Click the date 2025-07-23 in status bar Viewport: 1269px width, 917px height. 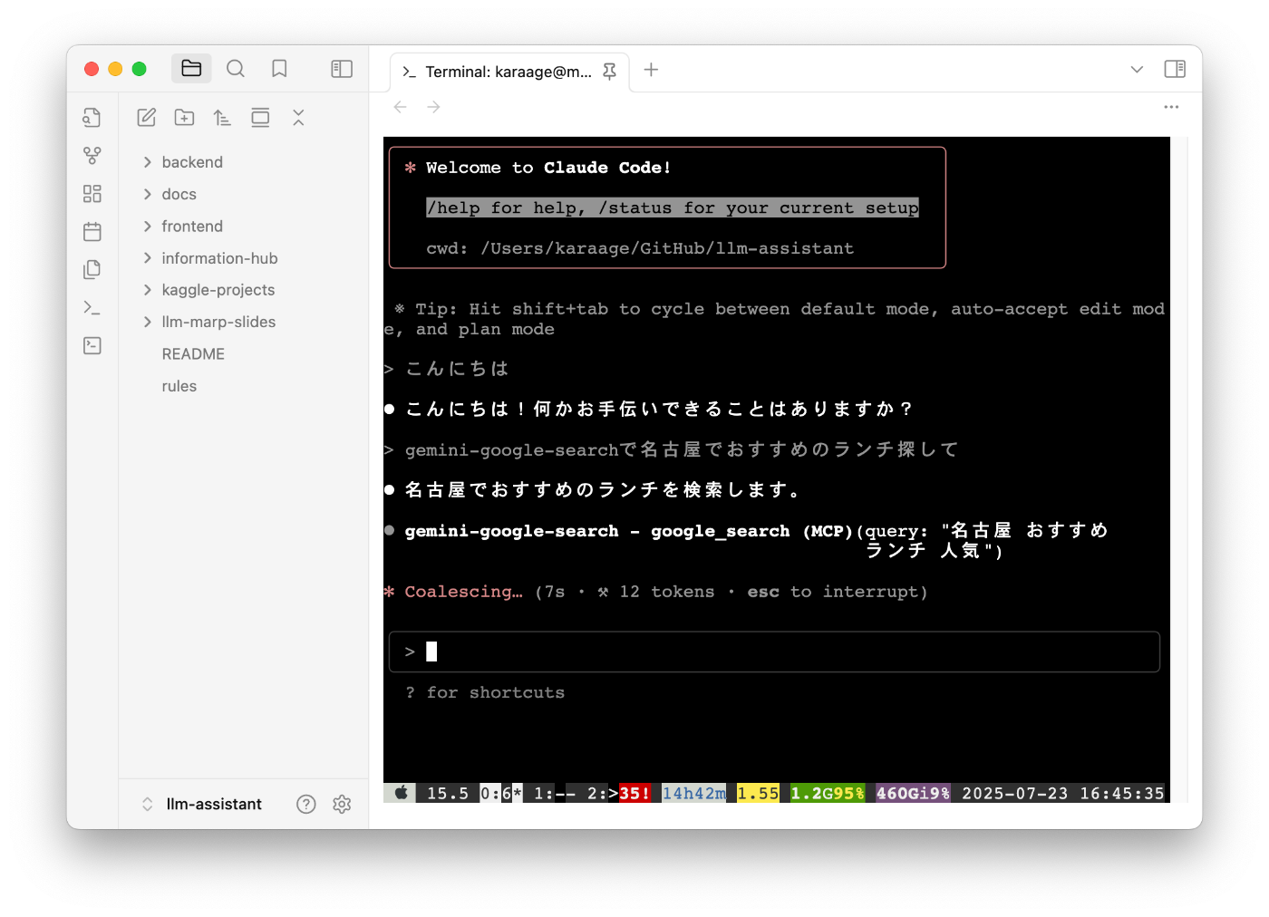[1015, 794]
